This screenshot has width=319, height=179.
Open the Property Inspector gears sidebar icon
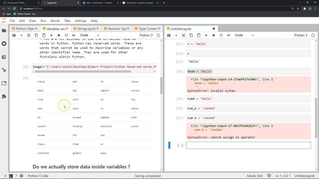click(4, 70)
